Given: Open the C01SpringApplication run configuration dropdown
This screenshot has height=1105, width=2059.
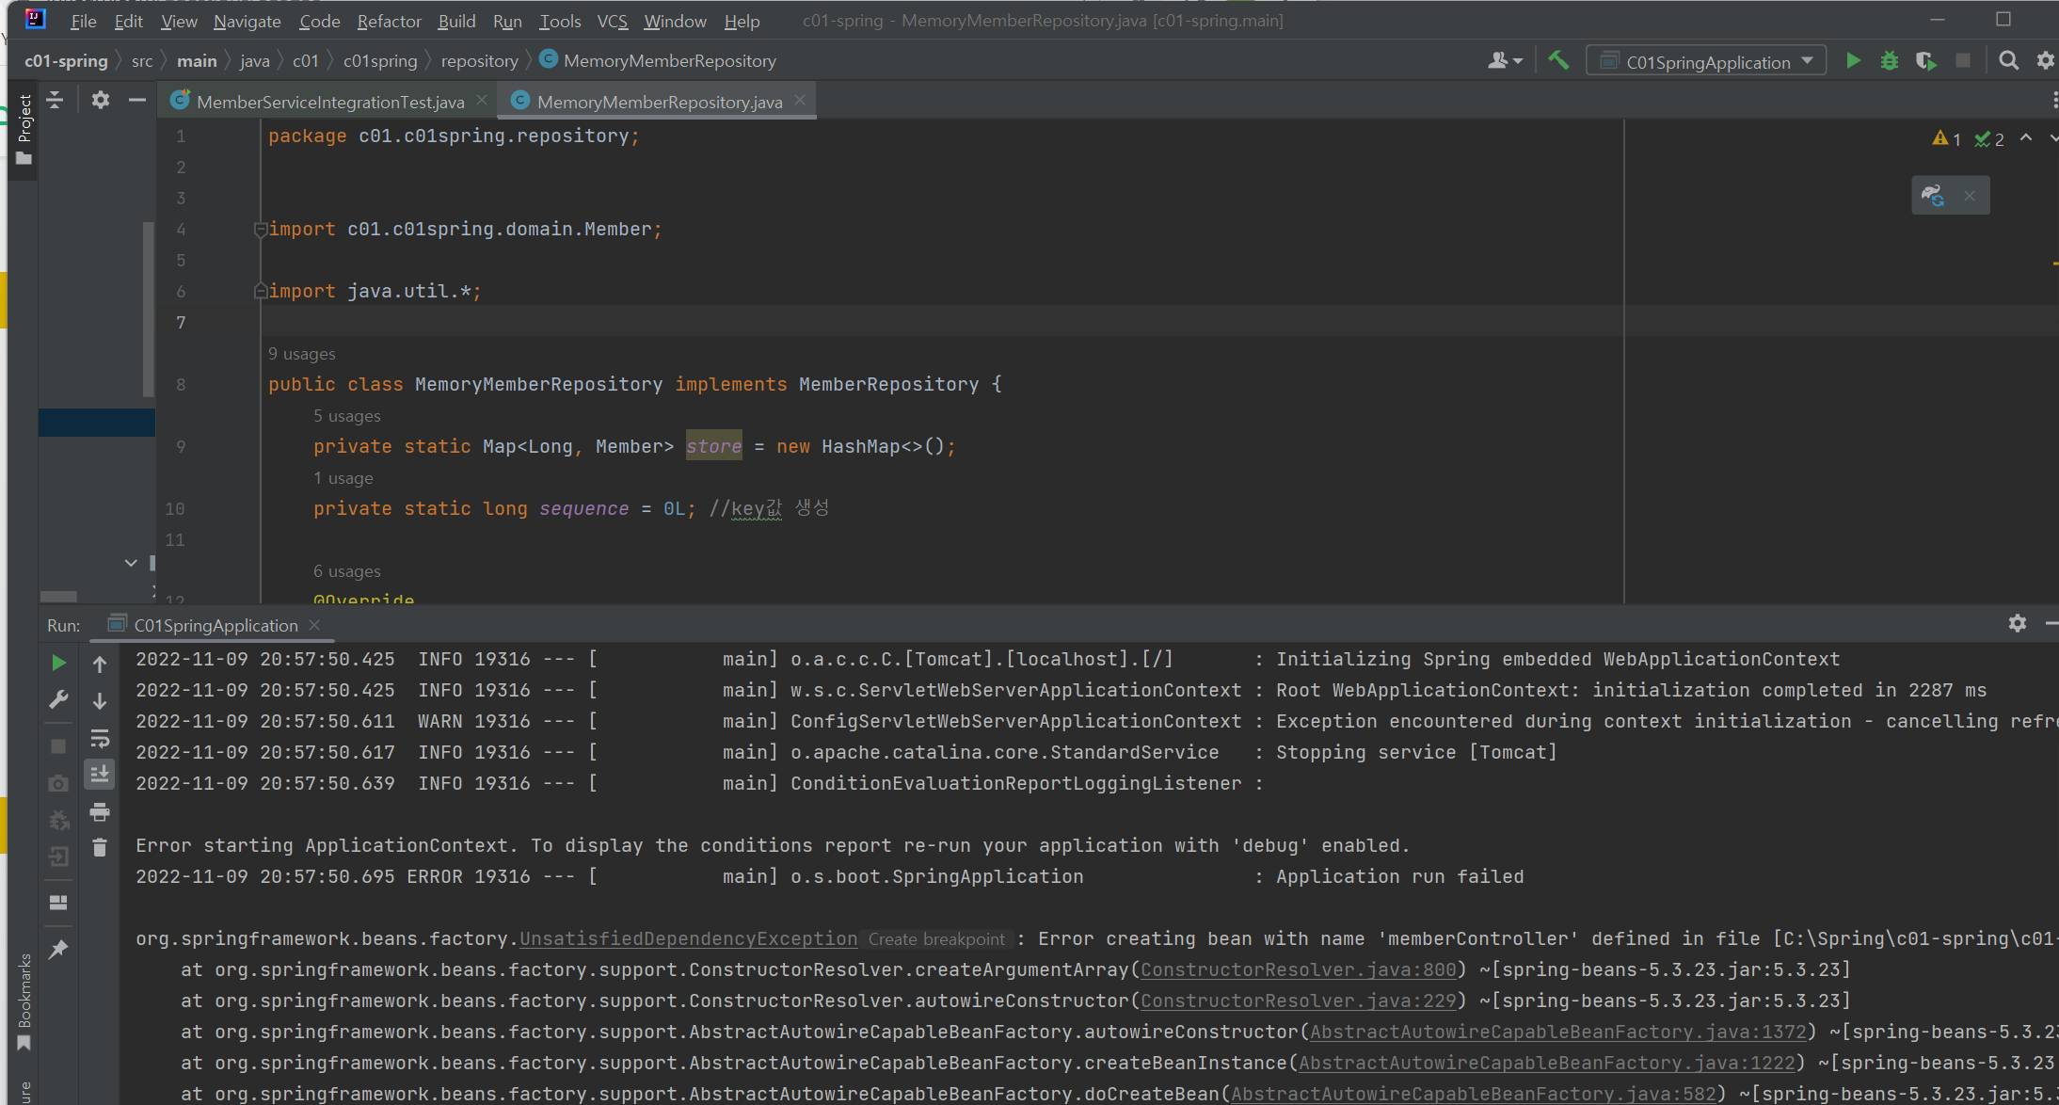Looking at the screenshot, I should [1706, 61].
